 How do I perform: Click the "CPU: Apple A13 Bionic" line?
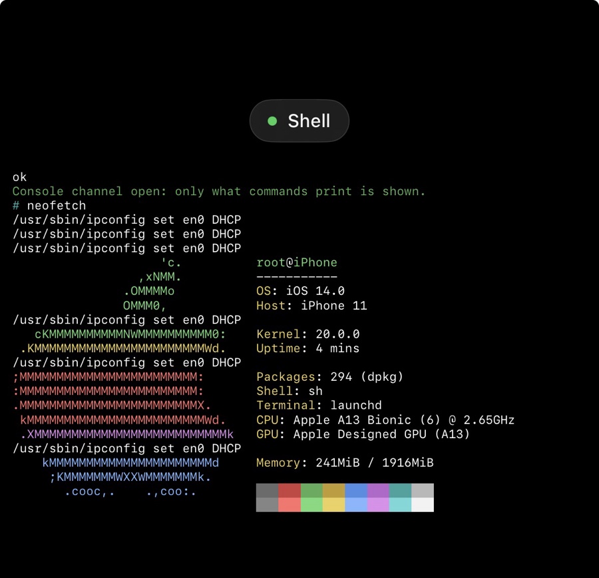385,420
